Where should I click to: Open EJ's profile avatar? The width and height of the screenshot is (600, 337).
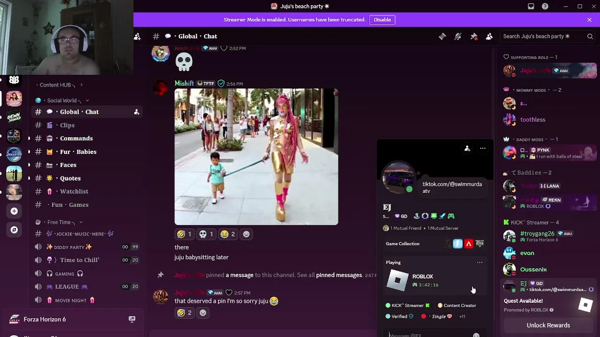tap(398, 178)
